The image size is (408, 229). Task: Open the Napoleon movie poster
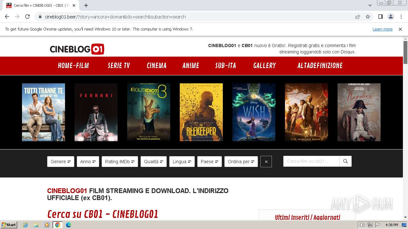tap(359, 112)
